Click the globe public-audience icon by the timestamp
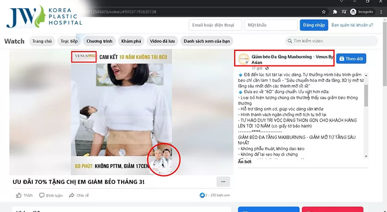The width and height of the screenshot is (387, 212). click(x=267, y=68)
